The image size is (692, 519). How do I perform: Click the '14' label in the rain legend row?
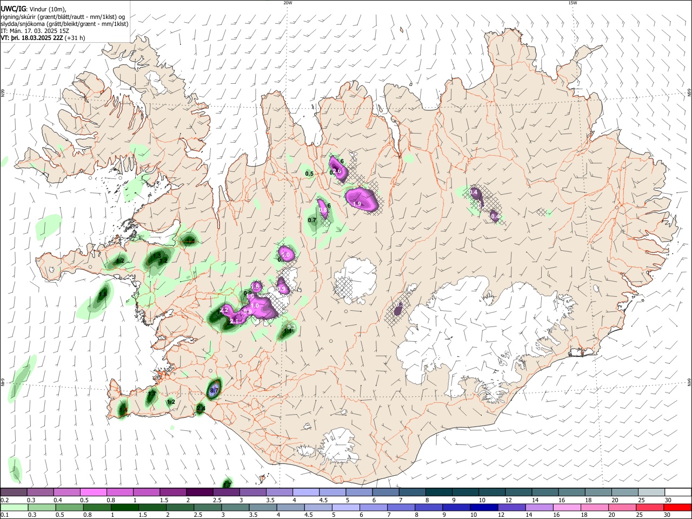(x=529, y=515)
